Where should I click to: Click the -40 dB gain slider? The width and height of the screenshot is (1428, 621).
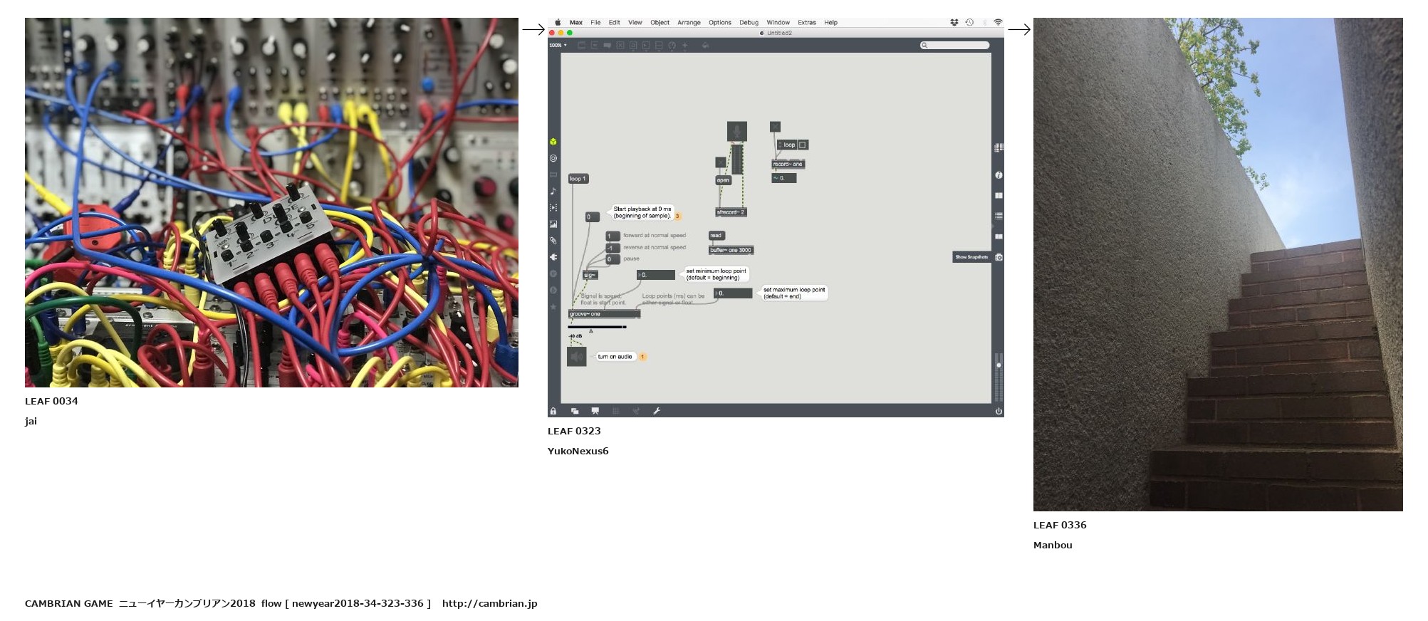(597, 328)
